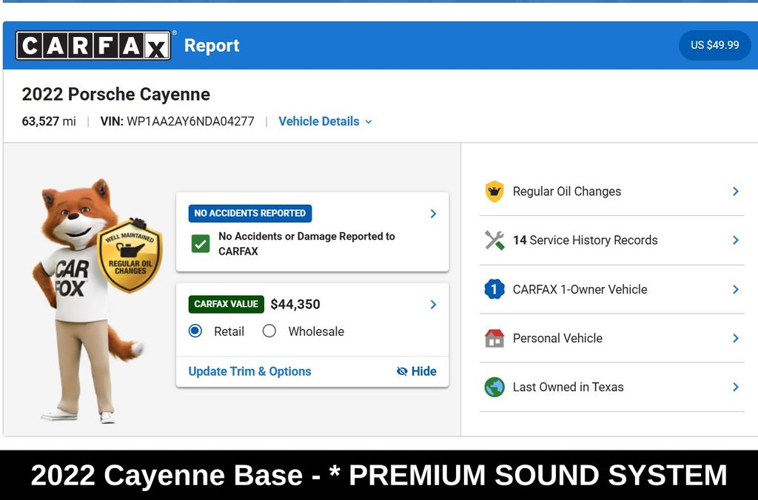758x500 pixels.
Task: Click the green No Accidents checkmark
Action: [200, 243]
